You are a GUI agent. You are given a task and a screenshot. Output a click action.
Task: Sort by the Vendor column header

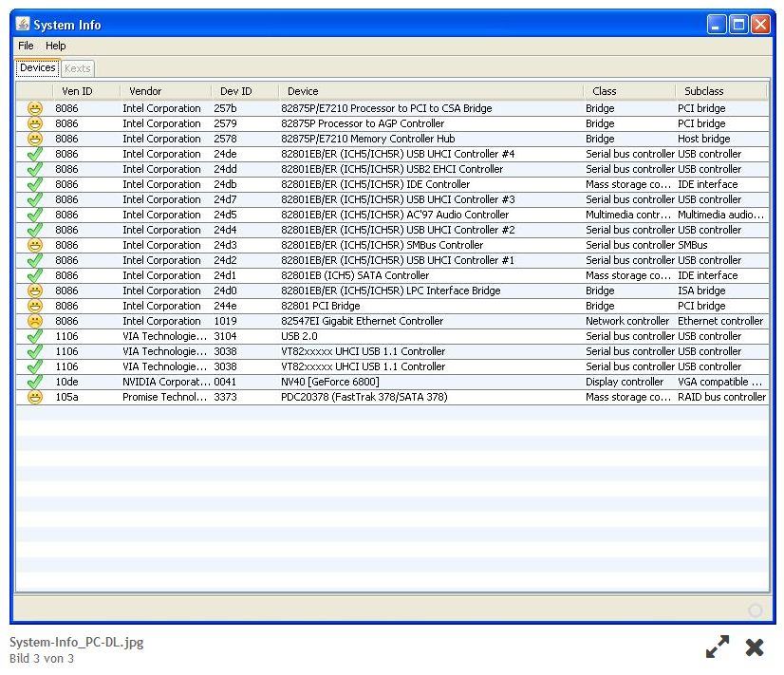[x=165, y=91]
